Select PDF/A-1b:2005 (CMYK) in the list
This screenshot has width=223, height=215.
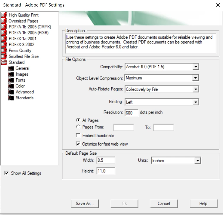(30, 27)
